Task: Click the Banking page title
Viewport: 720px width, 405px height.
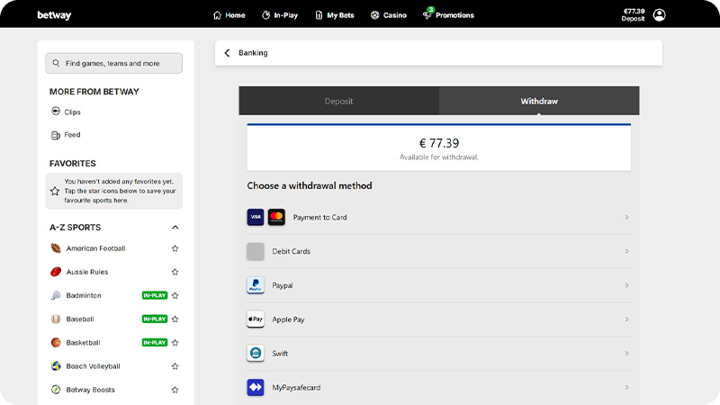Action: click(x=253, y=53)
